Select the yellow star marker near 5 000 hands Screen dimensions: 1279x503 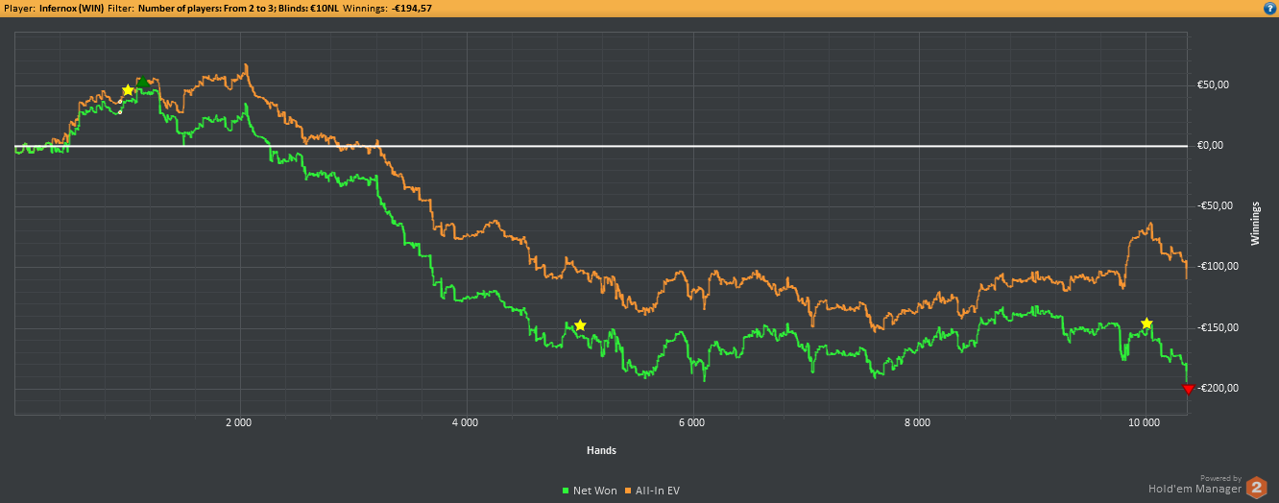click(580, 325)
